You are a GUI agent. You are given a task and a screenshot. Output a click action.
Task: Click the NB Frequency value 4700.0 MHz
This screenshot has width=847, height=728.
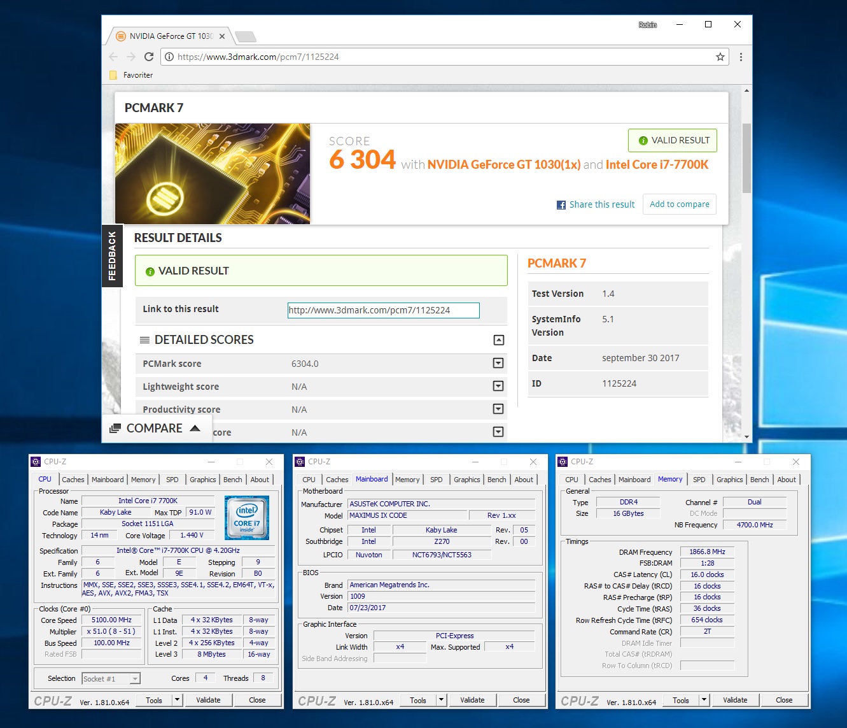755,525
